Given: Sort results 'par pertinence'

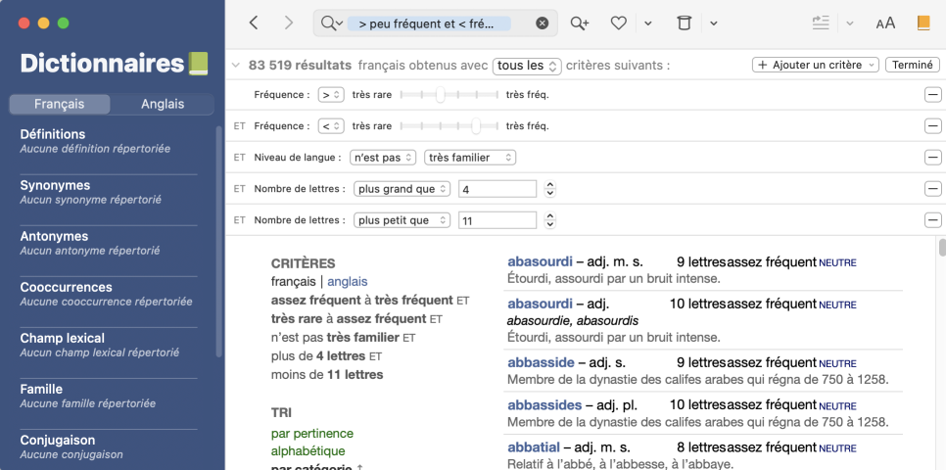Looking at the screenshot, I should 312,434.
